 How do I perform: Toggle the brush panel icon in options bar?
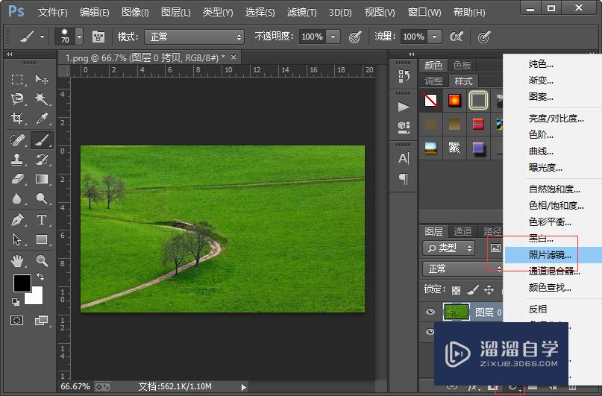pyautogui.click(x=98, y=37)
